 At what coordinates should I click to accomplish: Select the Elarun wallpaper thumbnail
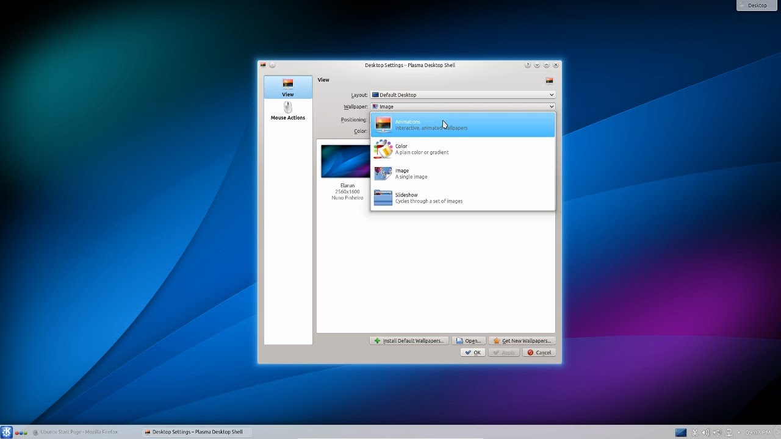345,161
